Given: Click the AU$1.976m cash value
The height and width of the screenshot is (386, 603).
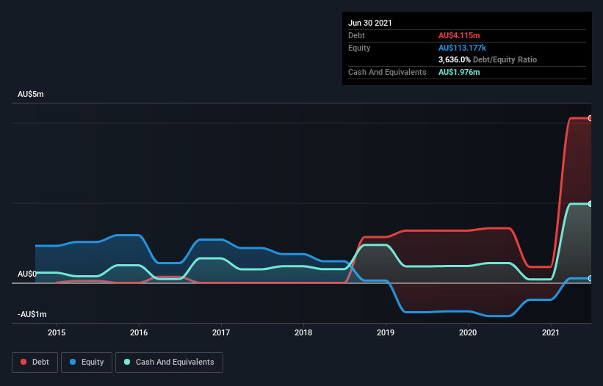Looking at the screenshot, I should (459, 72).
